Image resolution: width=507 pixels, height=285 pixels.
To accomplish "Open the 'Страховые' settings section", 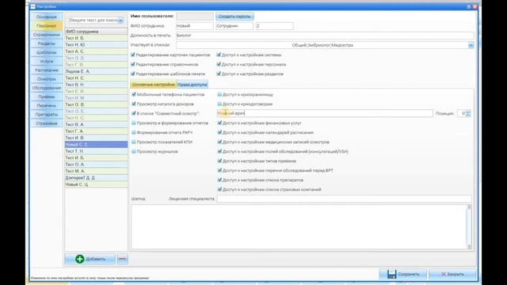I will coord(47,123).
